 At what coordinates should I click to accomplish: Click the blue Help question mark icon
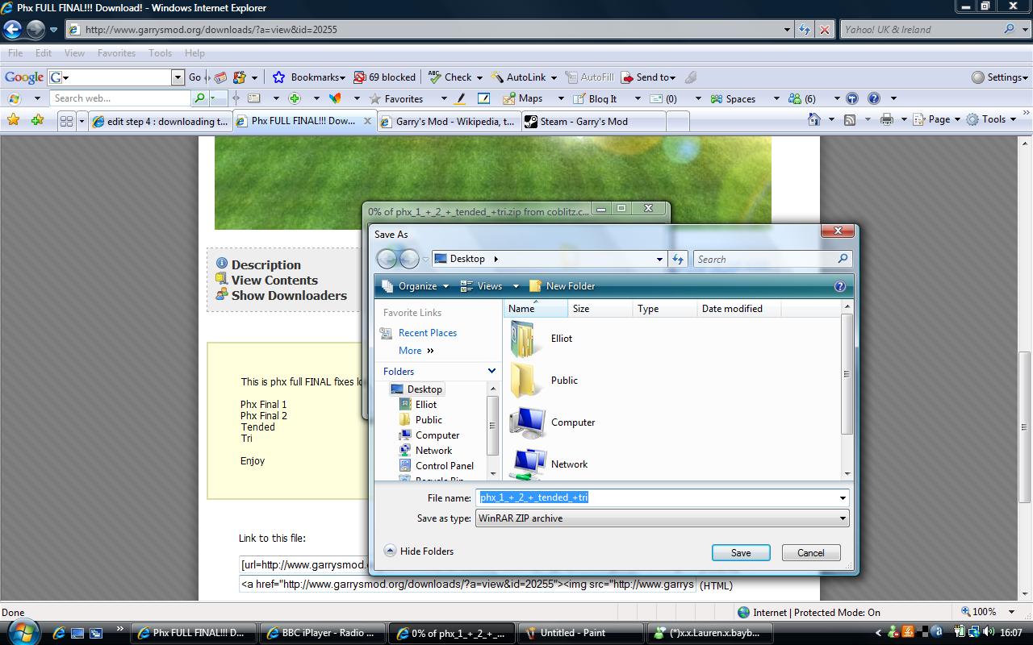[x=873, y=98]
